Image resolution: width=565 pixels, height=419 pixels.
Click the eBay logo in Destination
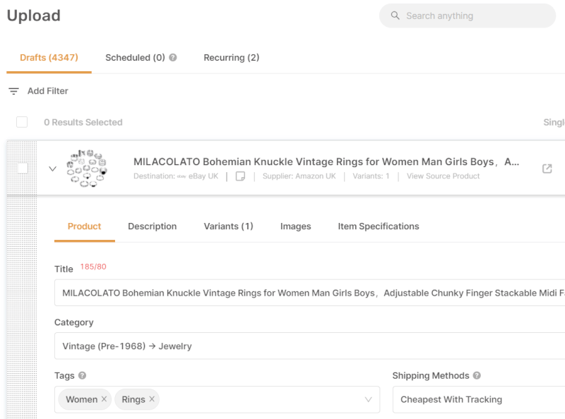182,176
